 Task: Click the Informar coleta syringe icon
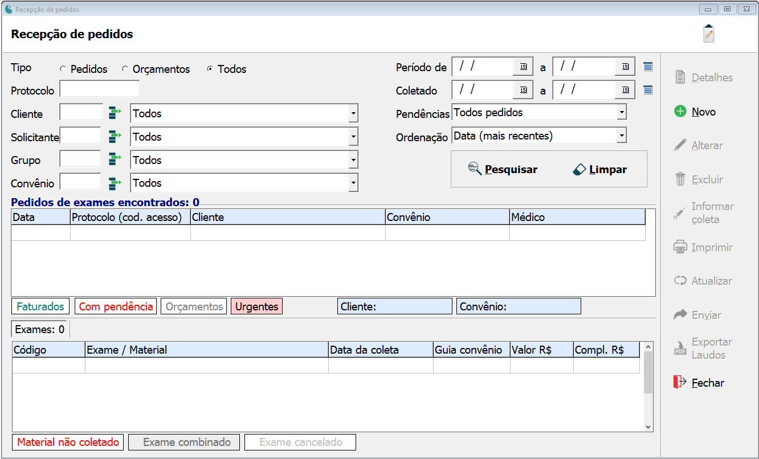point(680,213)
